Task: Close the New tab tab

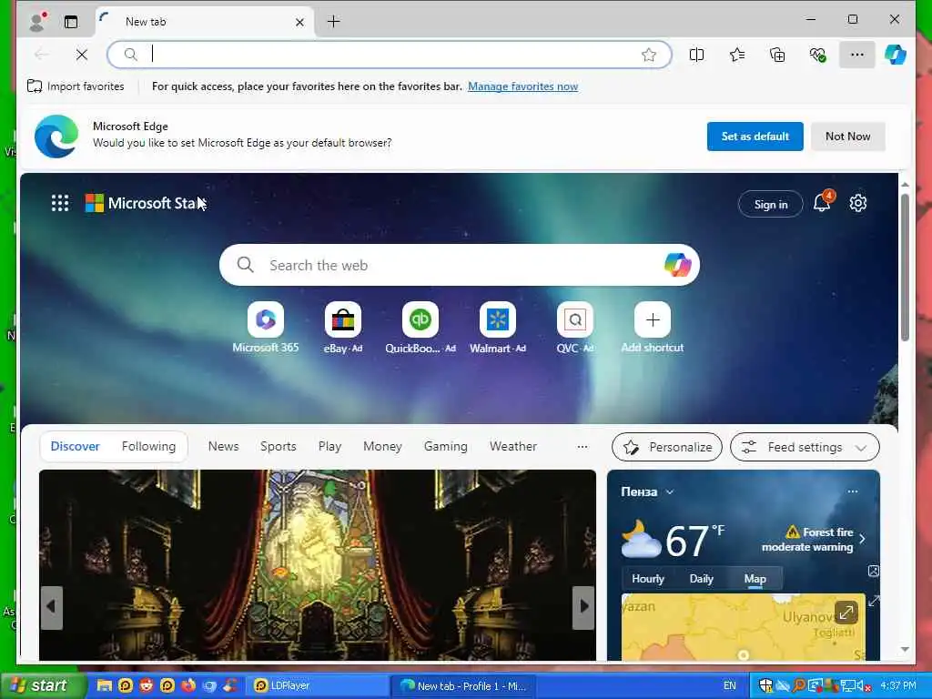Action: [x=299, y=22]
